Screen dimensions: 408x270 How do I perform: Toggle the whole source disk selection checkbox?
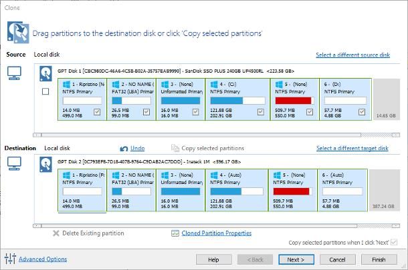(45, 91)
